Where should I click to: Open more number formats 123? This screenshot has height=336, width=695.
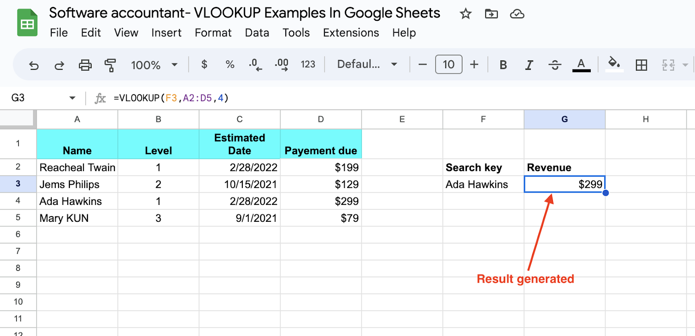308,65
